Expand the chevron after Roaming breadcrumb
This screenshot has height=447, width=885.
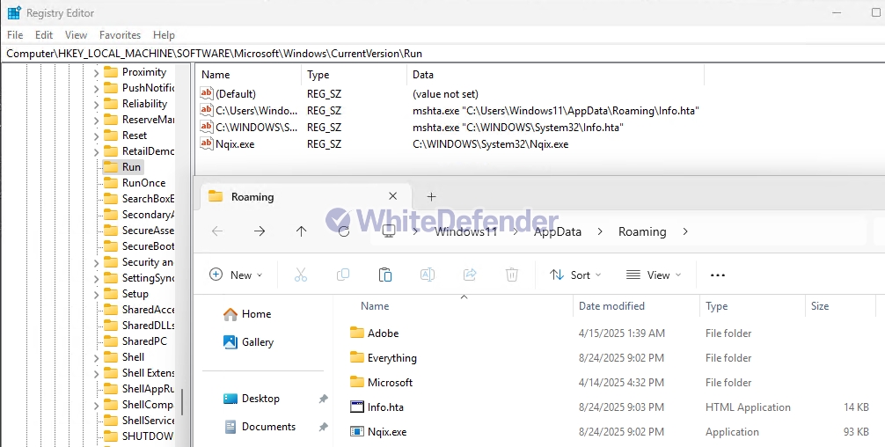(685, 231)
